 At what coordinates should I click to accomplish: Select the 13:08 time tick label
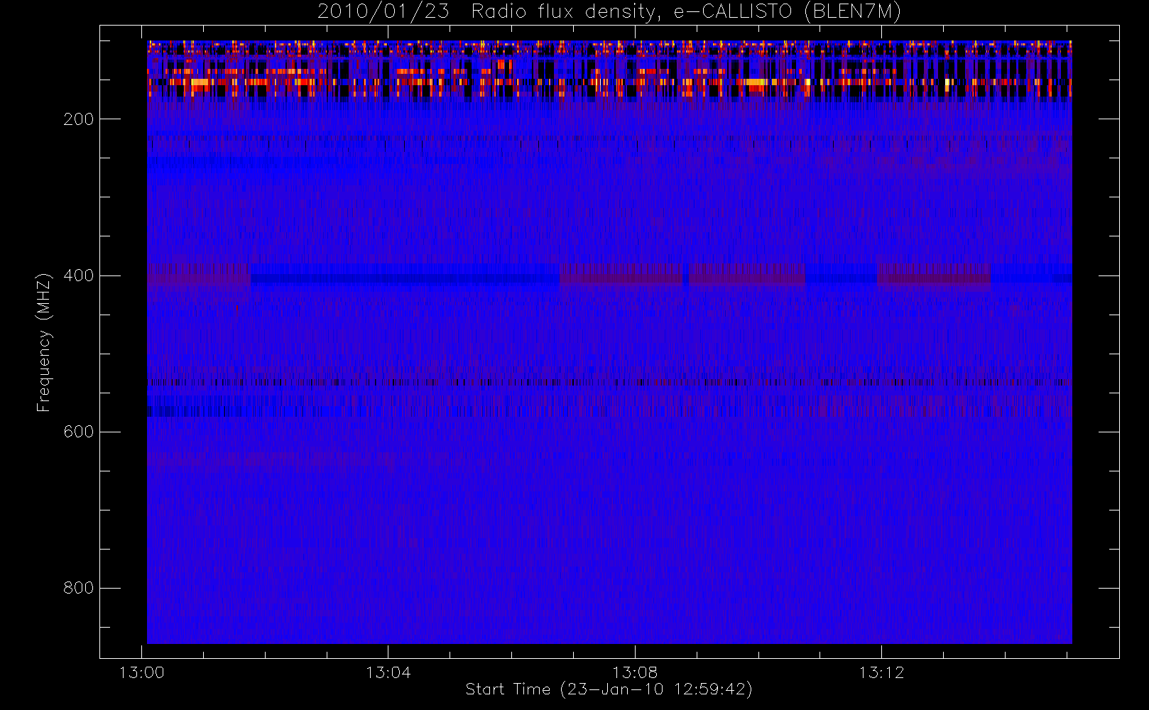[x=635, y=672]
